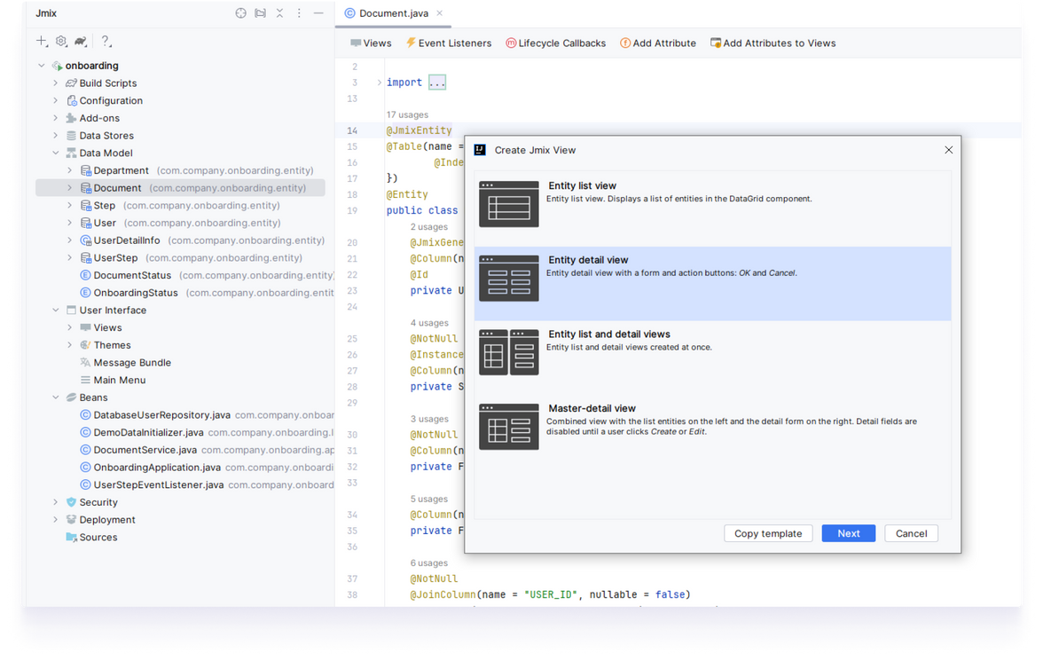Choose the Entity detail view template
The height and width of the screenshot is (661, 1043).
click(x=712, y=284)
